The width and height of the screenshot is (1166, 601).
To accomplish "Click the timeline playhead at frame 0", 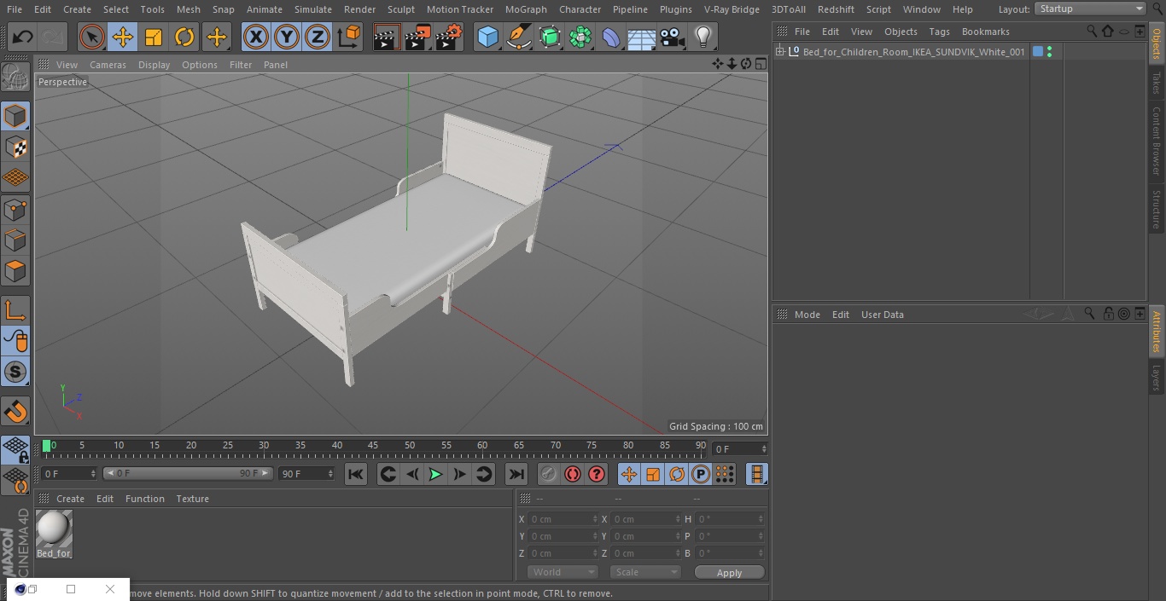I will point(47,446).
